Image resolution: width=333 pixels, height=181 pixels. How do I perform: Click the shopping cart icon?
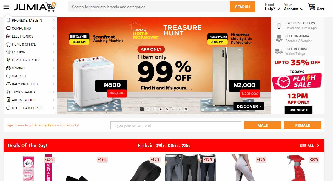(312, 7)
